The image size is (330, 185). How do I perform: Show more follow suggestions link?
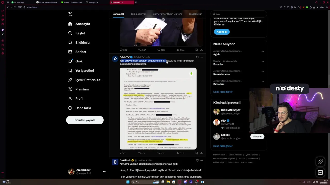pos(223,146)
